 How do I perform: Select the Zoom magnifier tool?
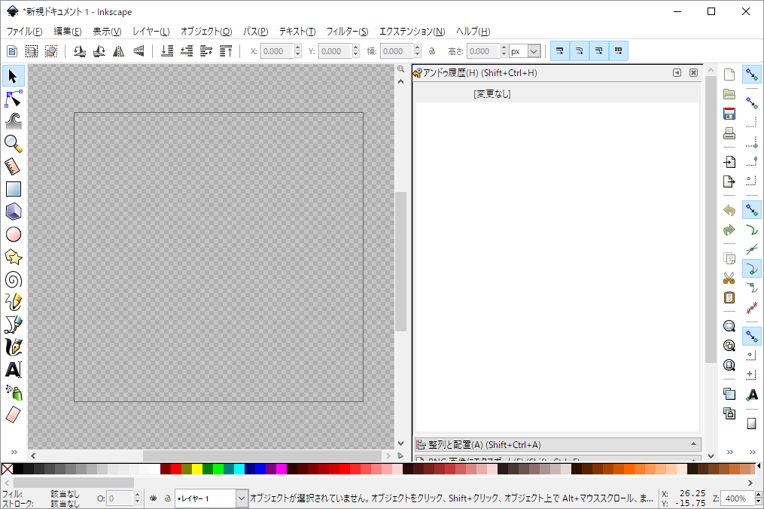click(13, 144)
